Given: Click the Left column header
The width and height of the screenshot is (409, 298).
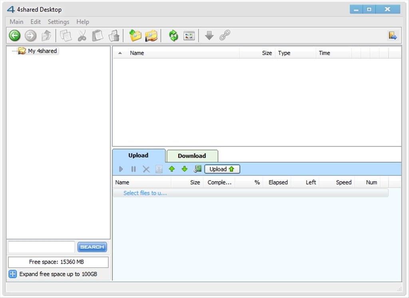Looking at the screenshot, I should click(x=311, y=183).
